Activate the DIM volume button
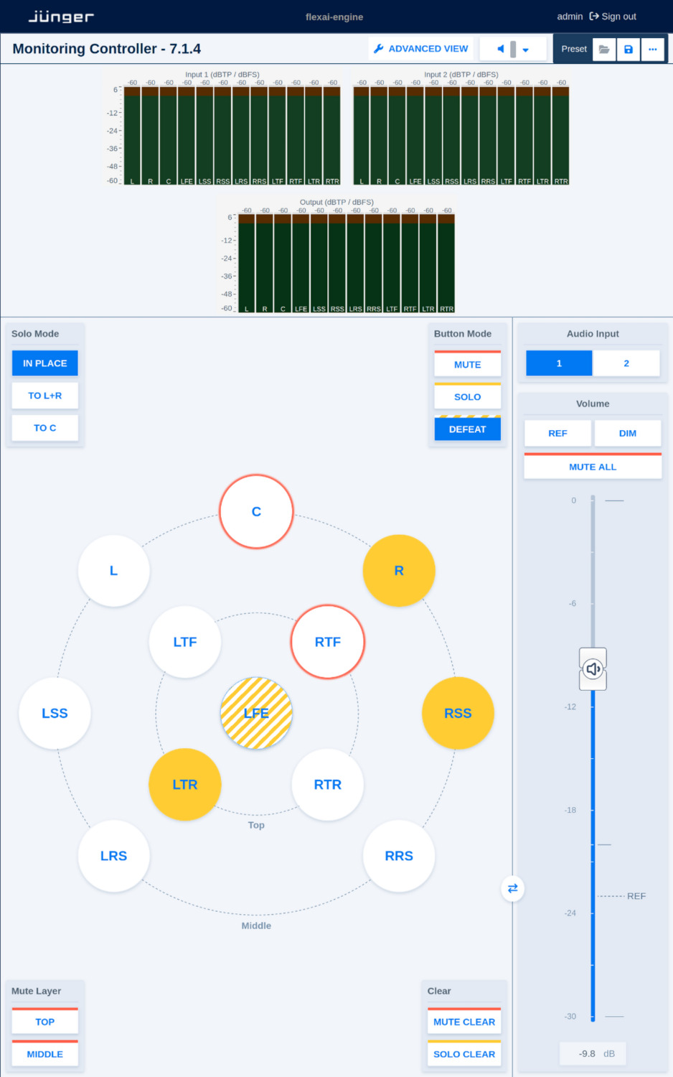 [627, 433]
